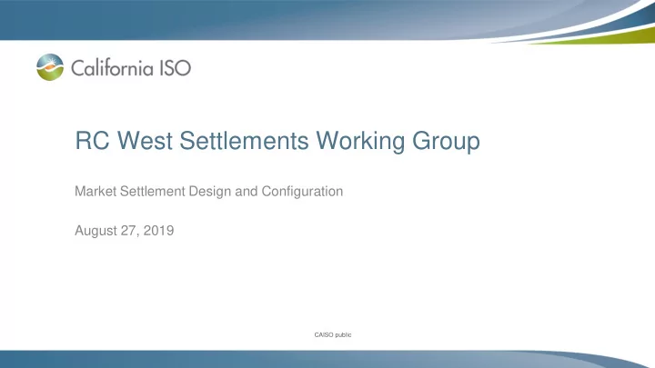Select the title 'RC West Settlements Working Group'
The image size is (655, 368).
(277, 141)
